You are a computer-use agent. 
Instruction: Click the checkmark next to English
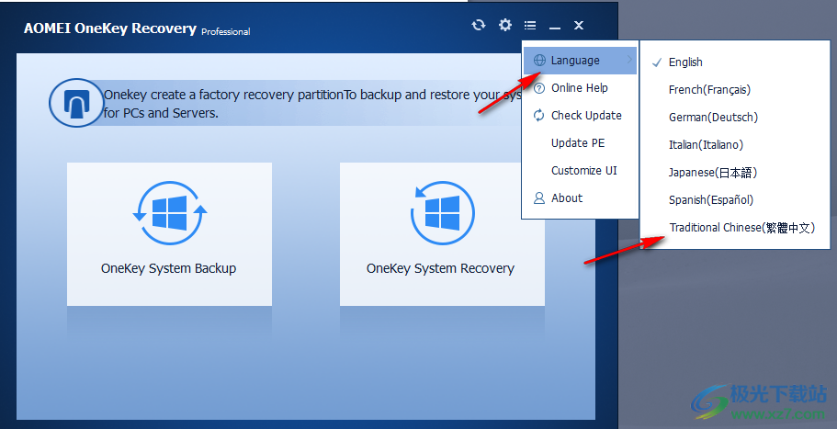click(657, 62)
